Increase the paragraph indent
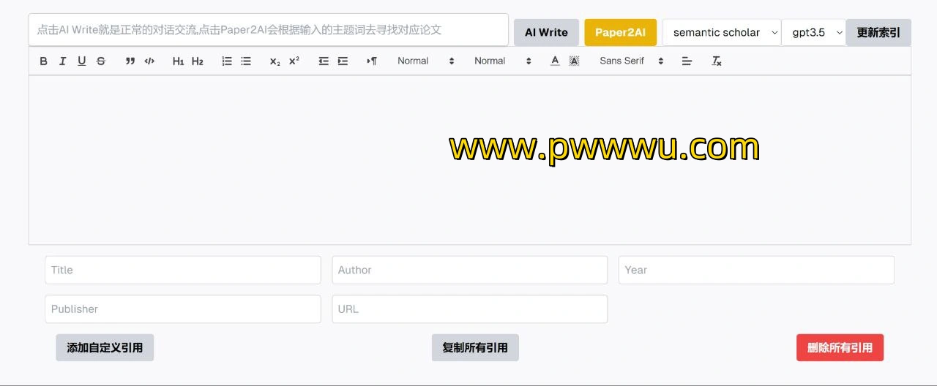This screenshot has width=937, height=386. 343,61
